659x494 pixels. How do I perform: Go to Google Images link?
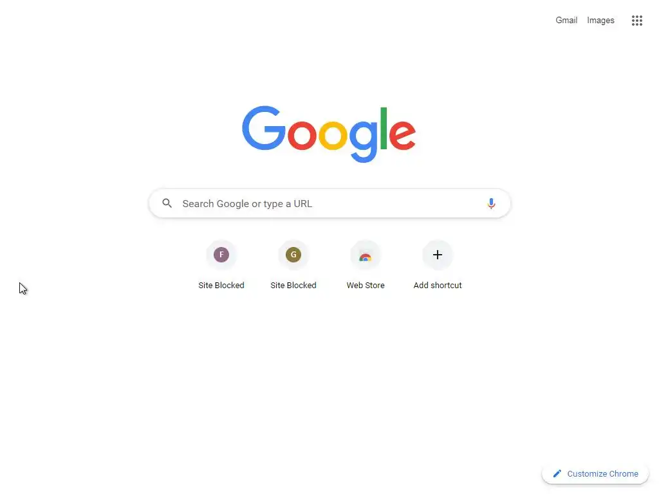[600, 20]
